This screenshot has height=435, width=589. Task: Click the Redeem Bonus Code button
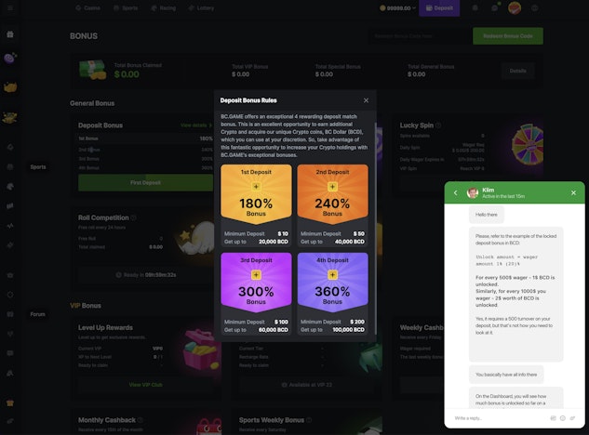(508, 36)
